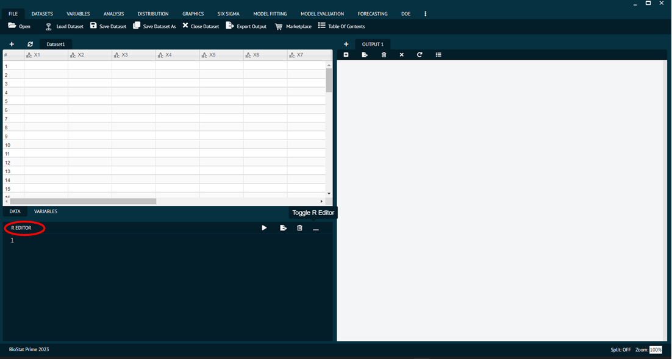This screenshot has height=359, width=672.
Task: Click the BioStat Prime 2023 status text
Action: coord(29,350)
